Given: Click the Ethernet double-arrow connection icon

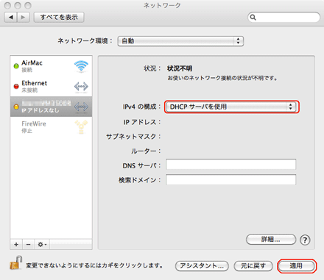Looking at the screenshot, I should (81, 87).
